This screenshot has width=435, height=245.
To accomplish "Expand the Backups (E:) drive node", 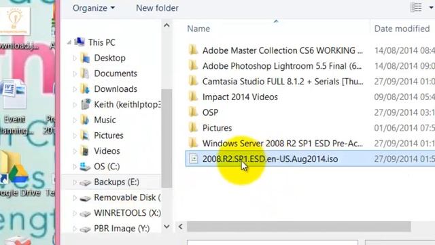I will [x=75, y=182].
